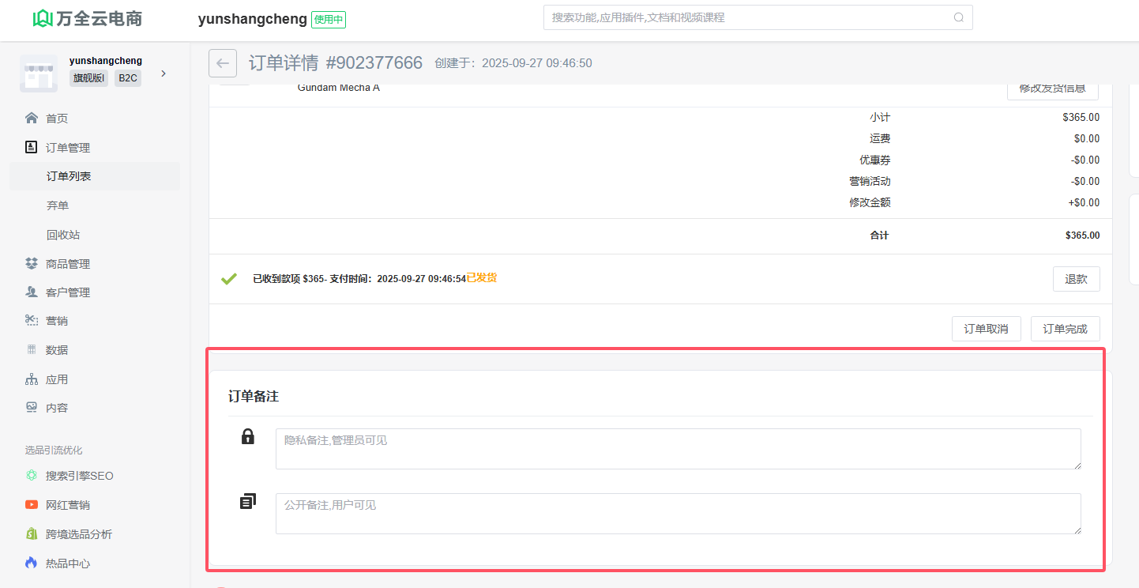
Task: Click the 公开备注 public note field
Action: (x=678, y=514)
